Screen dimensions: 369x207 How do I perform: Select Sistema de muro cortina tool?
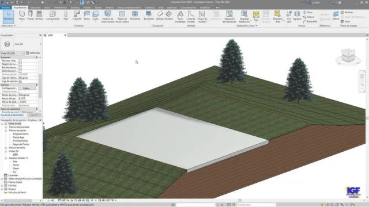108,17
